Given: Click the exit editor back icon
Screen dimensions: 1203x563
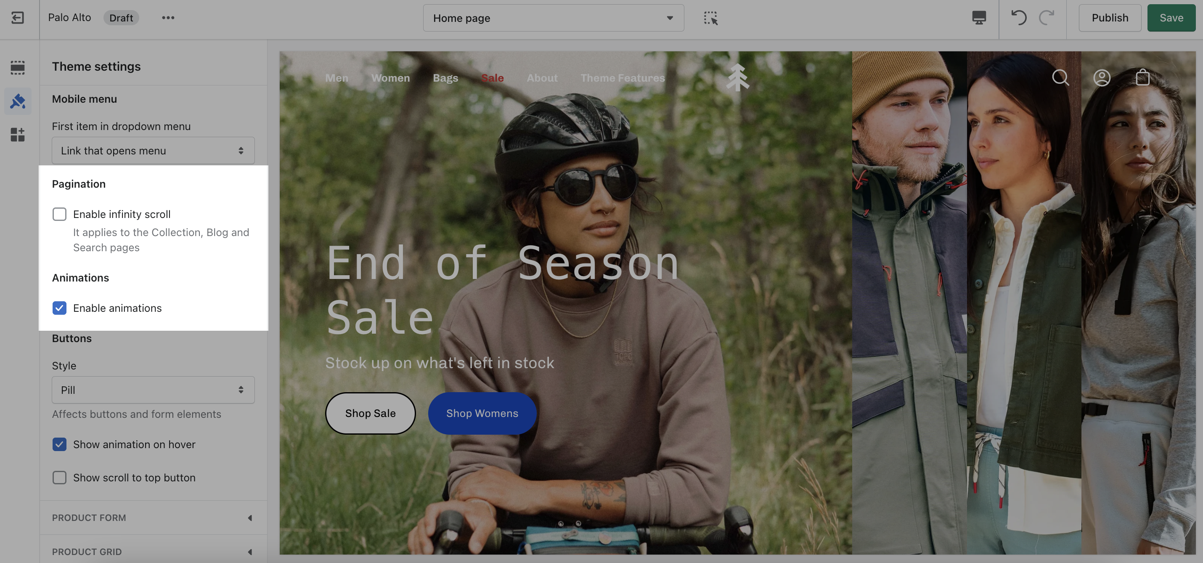Looking at the screenshot, I should coord(17,18).
